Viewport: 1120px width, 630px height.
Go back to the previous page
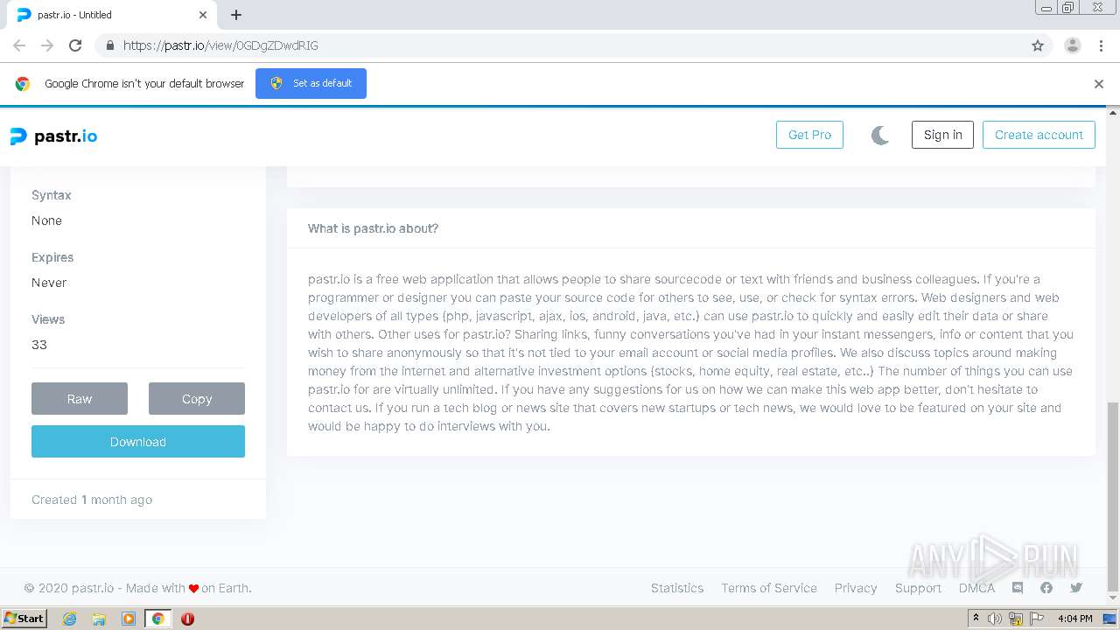click(19, 45)
